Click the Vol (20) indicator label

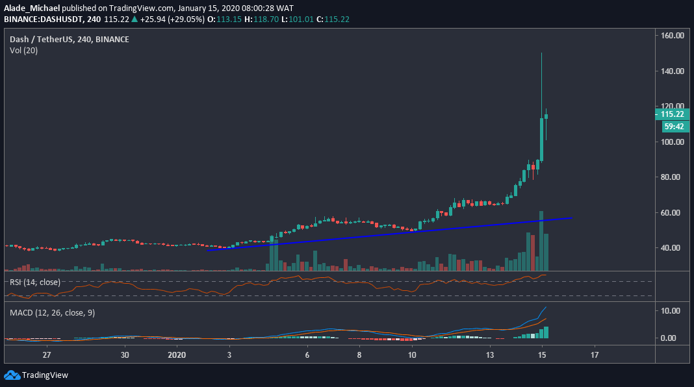25,50
